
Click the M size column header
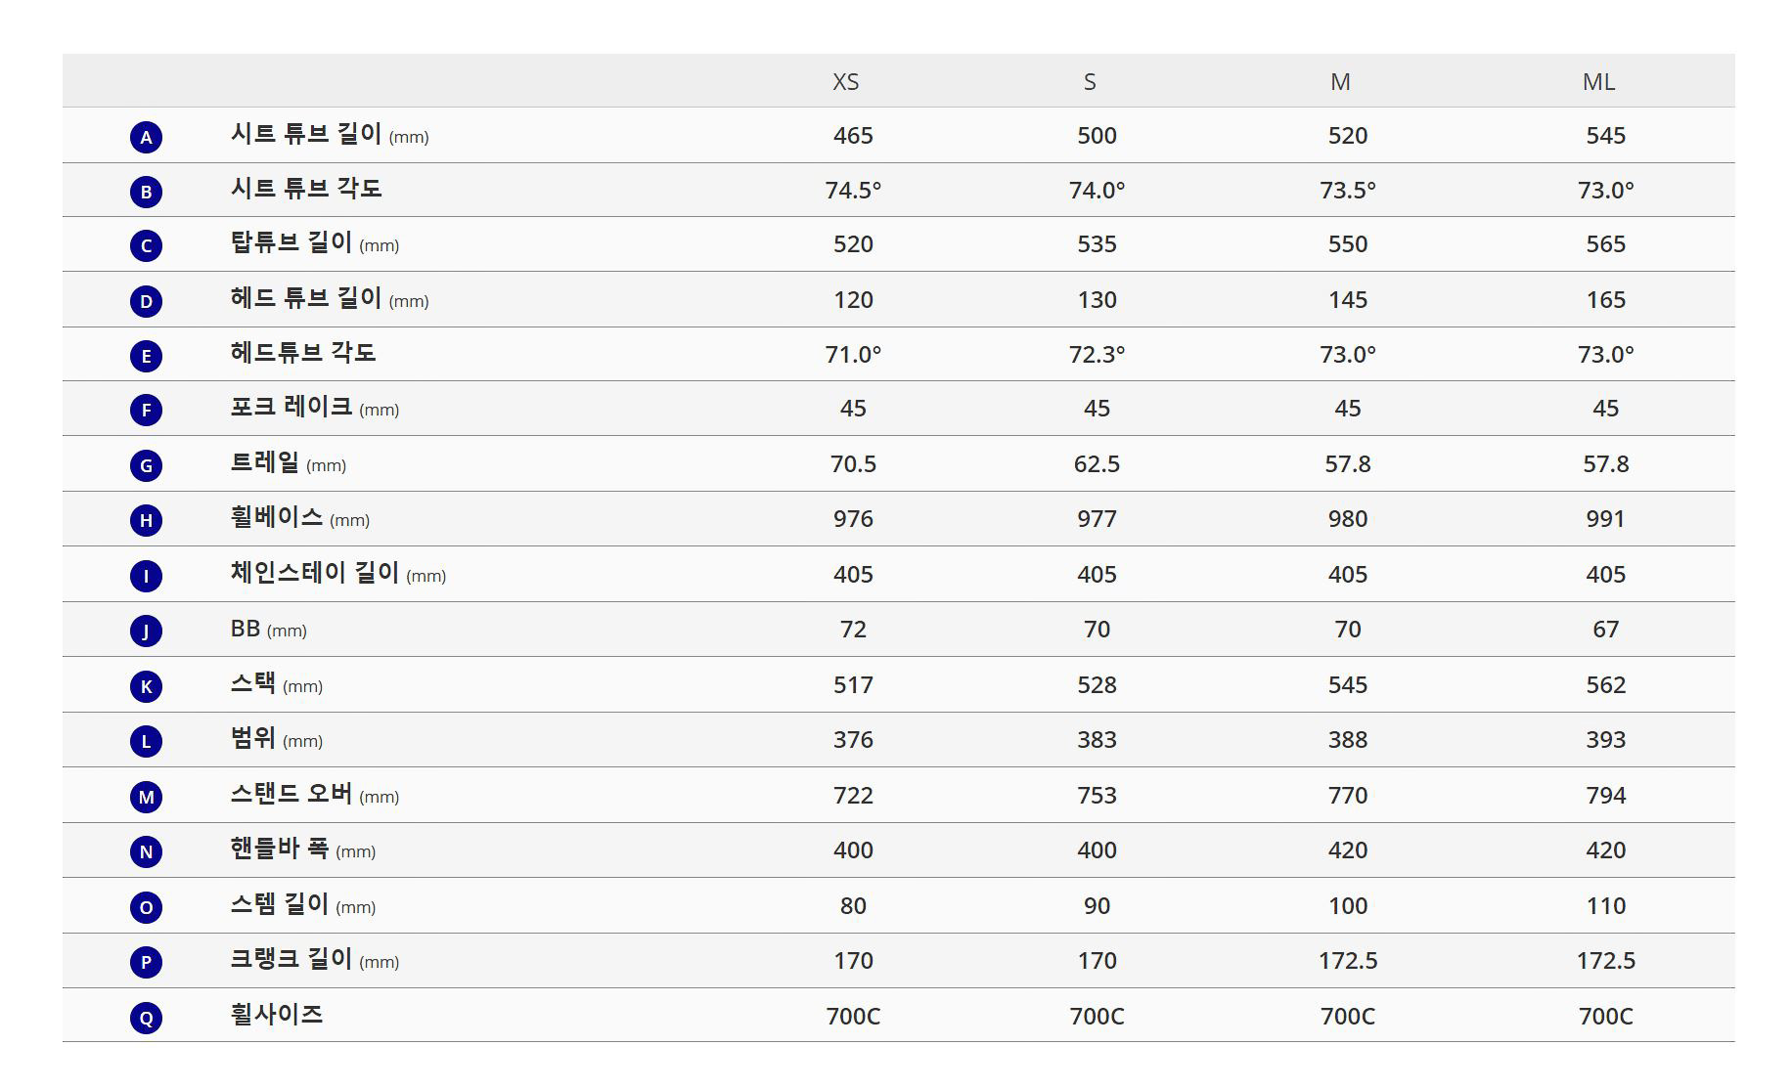(x=1340, y=82)
